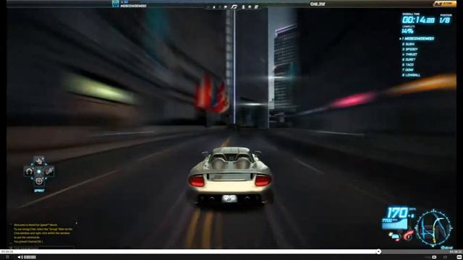The image size is (463, 260).
Task: Activate the left powerup slot on the D-pad
Action: (29, 171)
